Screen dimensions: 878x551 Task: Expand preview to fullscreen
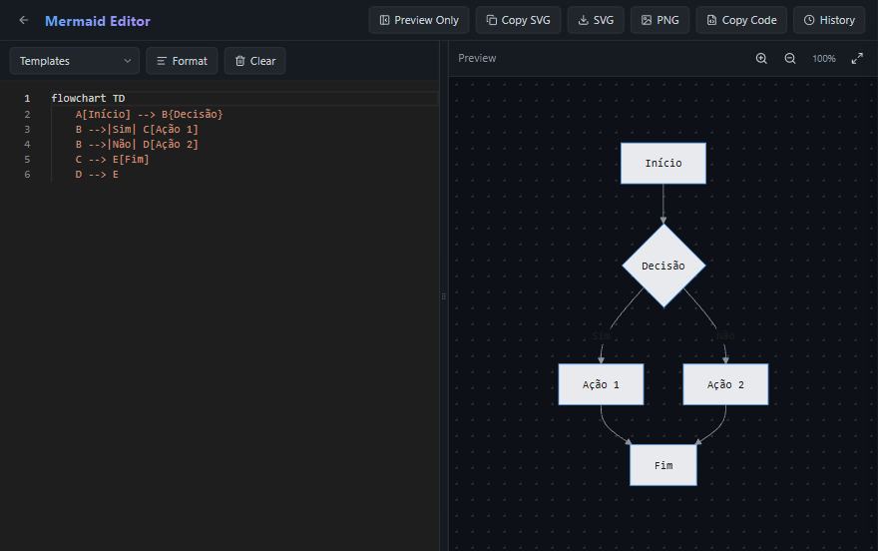click(x=857, y=58)
